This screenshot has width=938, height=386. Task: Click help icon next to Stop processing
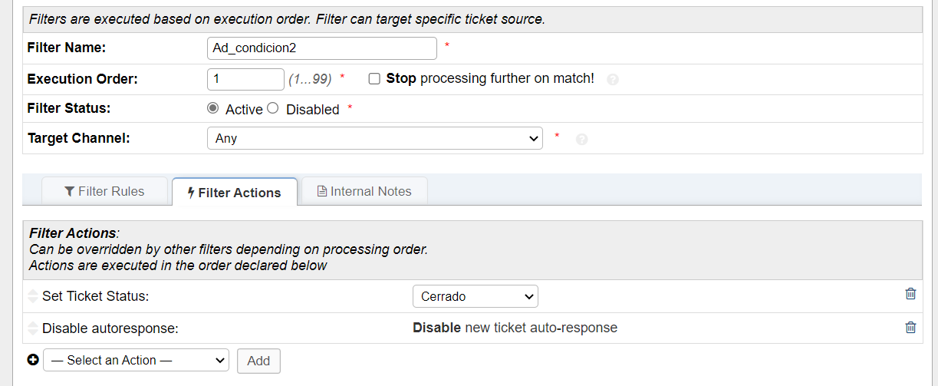click(x=612, y=79)
